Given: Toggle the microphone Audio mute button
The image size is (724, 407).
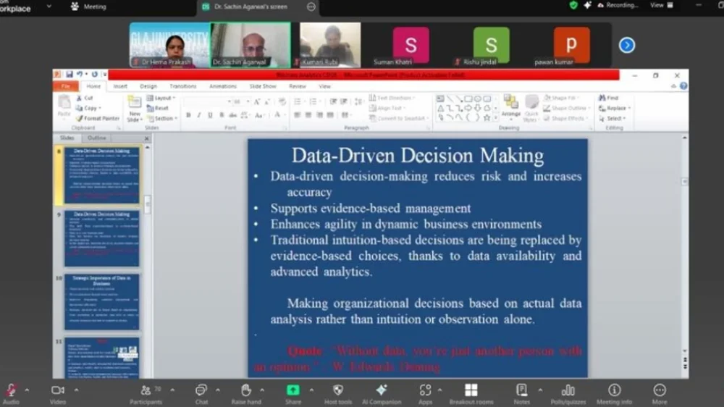Looking at the screenshot, I should click(x=11, y=391).
